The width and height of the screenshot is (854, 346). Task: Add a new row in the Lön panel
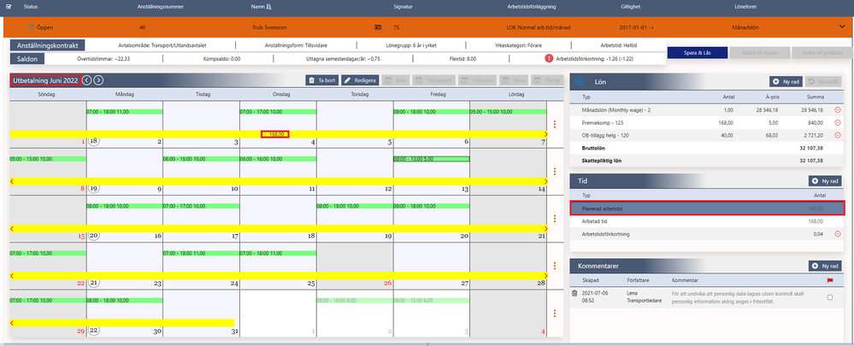[786, 82]
